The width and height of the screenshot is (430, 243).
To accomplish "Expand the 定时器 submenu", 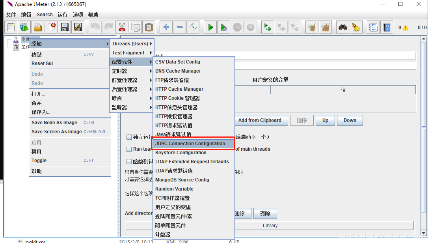I will click(x=132, y=71).
